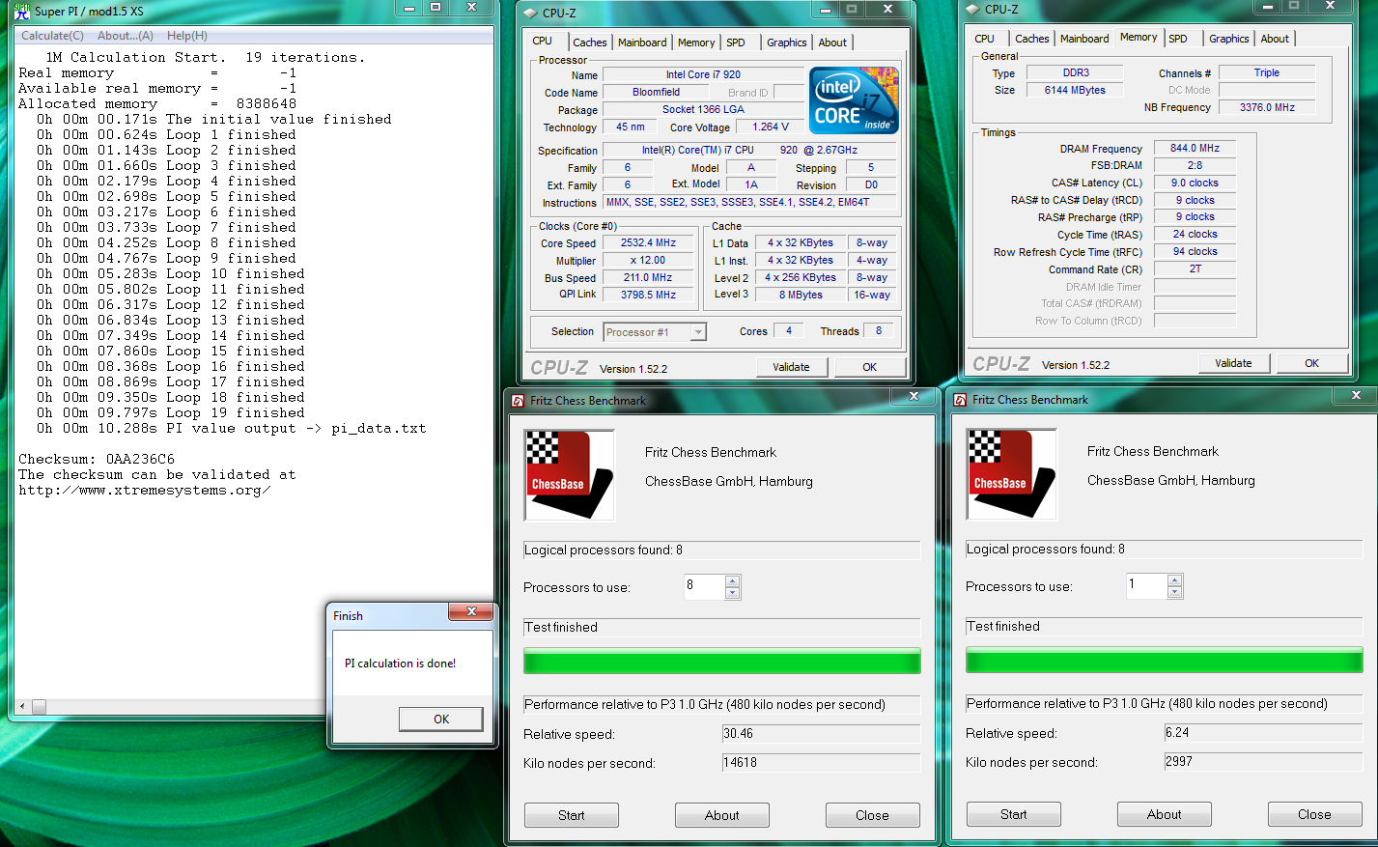Image resolution: width=1378 pixels, height=847 pixels.
Task: Click OK in the right CPU-Z window
Action: (x=1311, y=363)
